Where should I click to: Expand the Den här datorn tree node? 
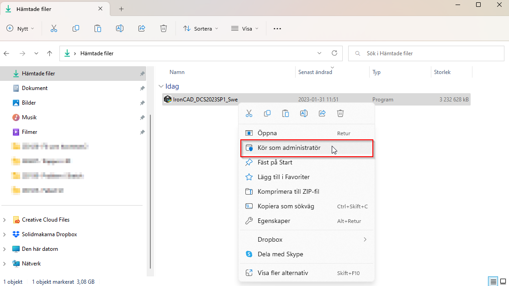click(x=5, y=249)
